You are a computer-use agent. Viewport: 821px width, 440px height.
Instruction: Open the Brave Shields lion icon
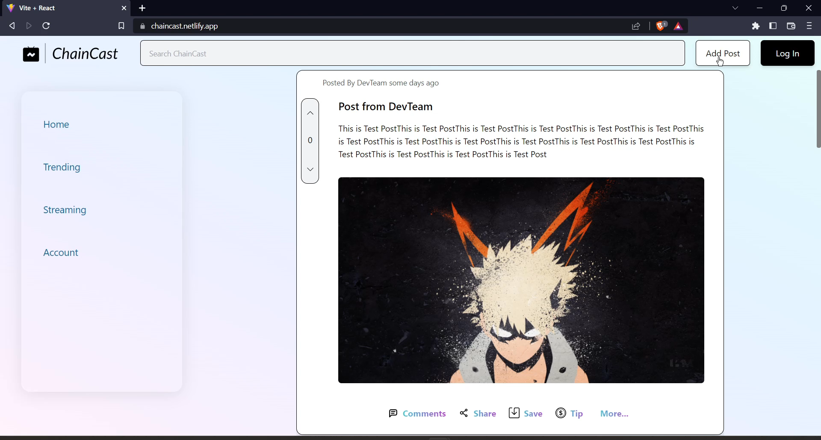661,26
